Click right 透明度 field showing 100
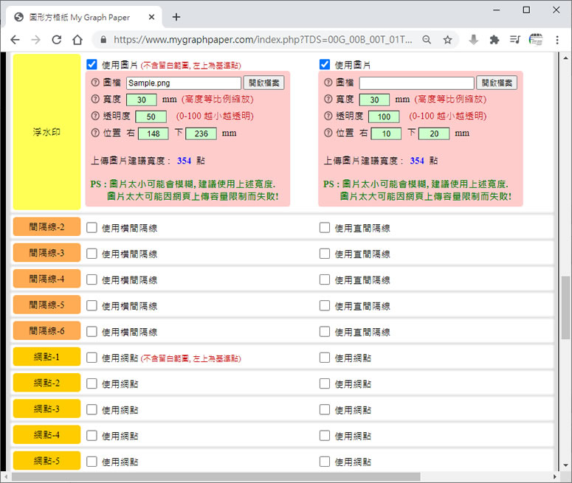Screen dimensions: 572x483 point(384,117)
